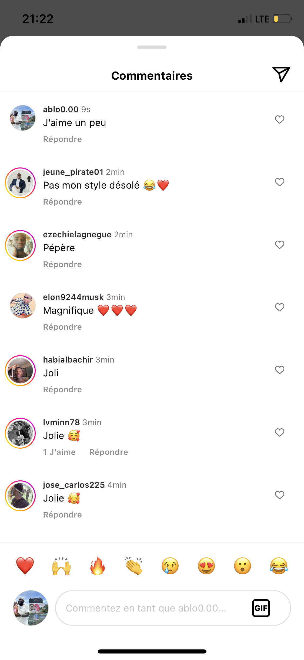Open the GIF picker
The height and width of the screenshot is (660, 304).
click(261, 608)
